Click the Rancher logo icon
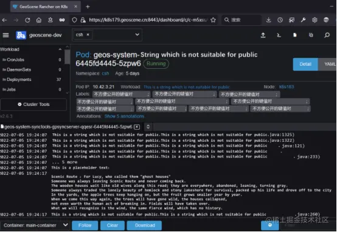Image resolution: width=337 pixels, height=232 pixels. [21, 35]
